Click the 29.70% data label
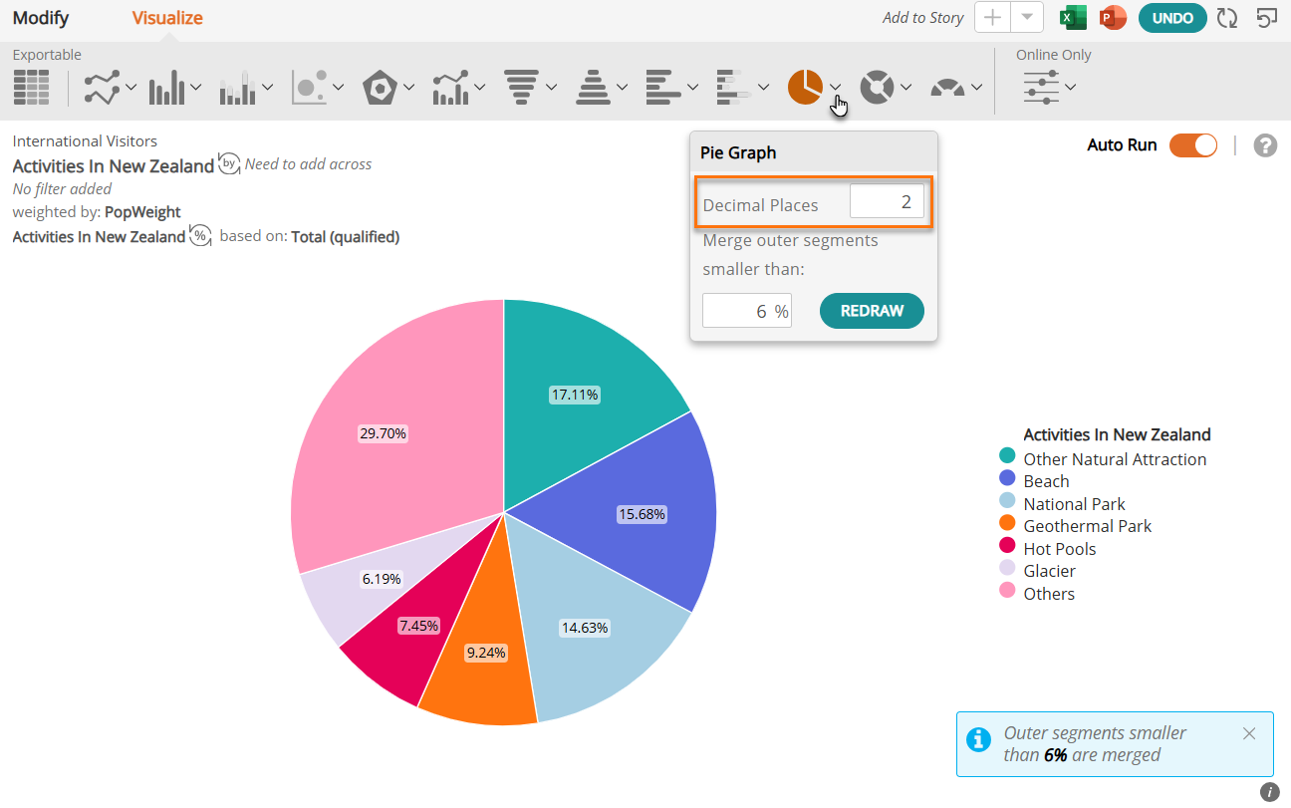The width and height of the screenshot is (1291, 808). pos(383,433)
